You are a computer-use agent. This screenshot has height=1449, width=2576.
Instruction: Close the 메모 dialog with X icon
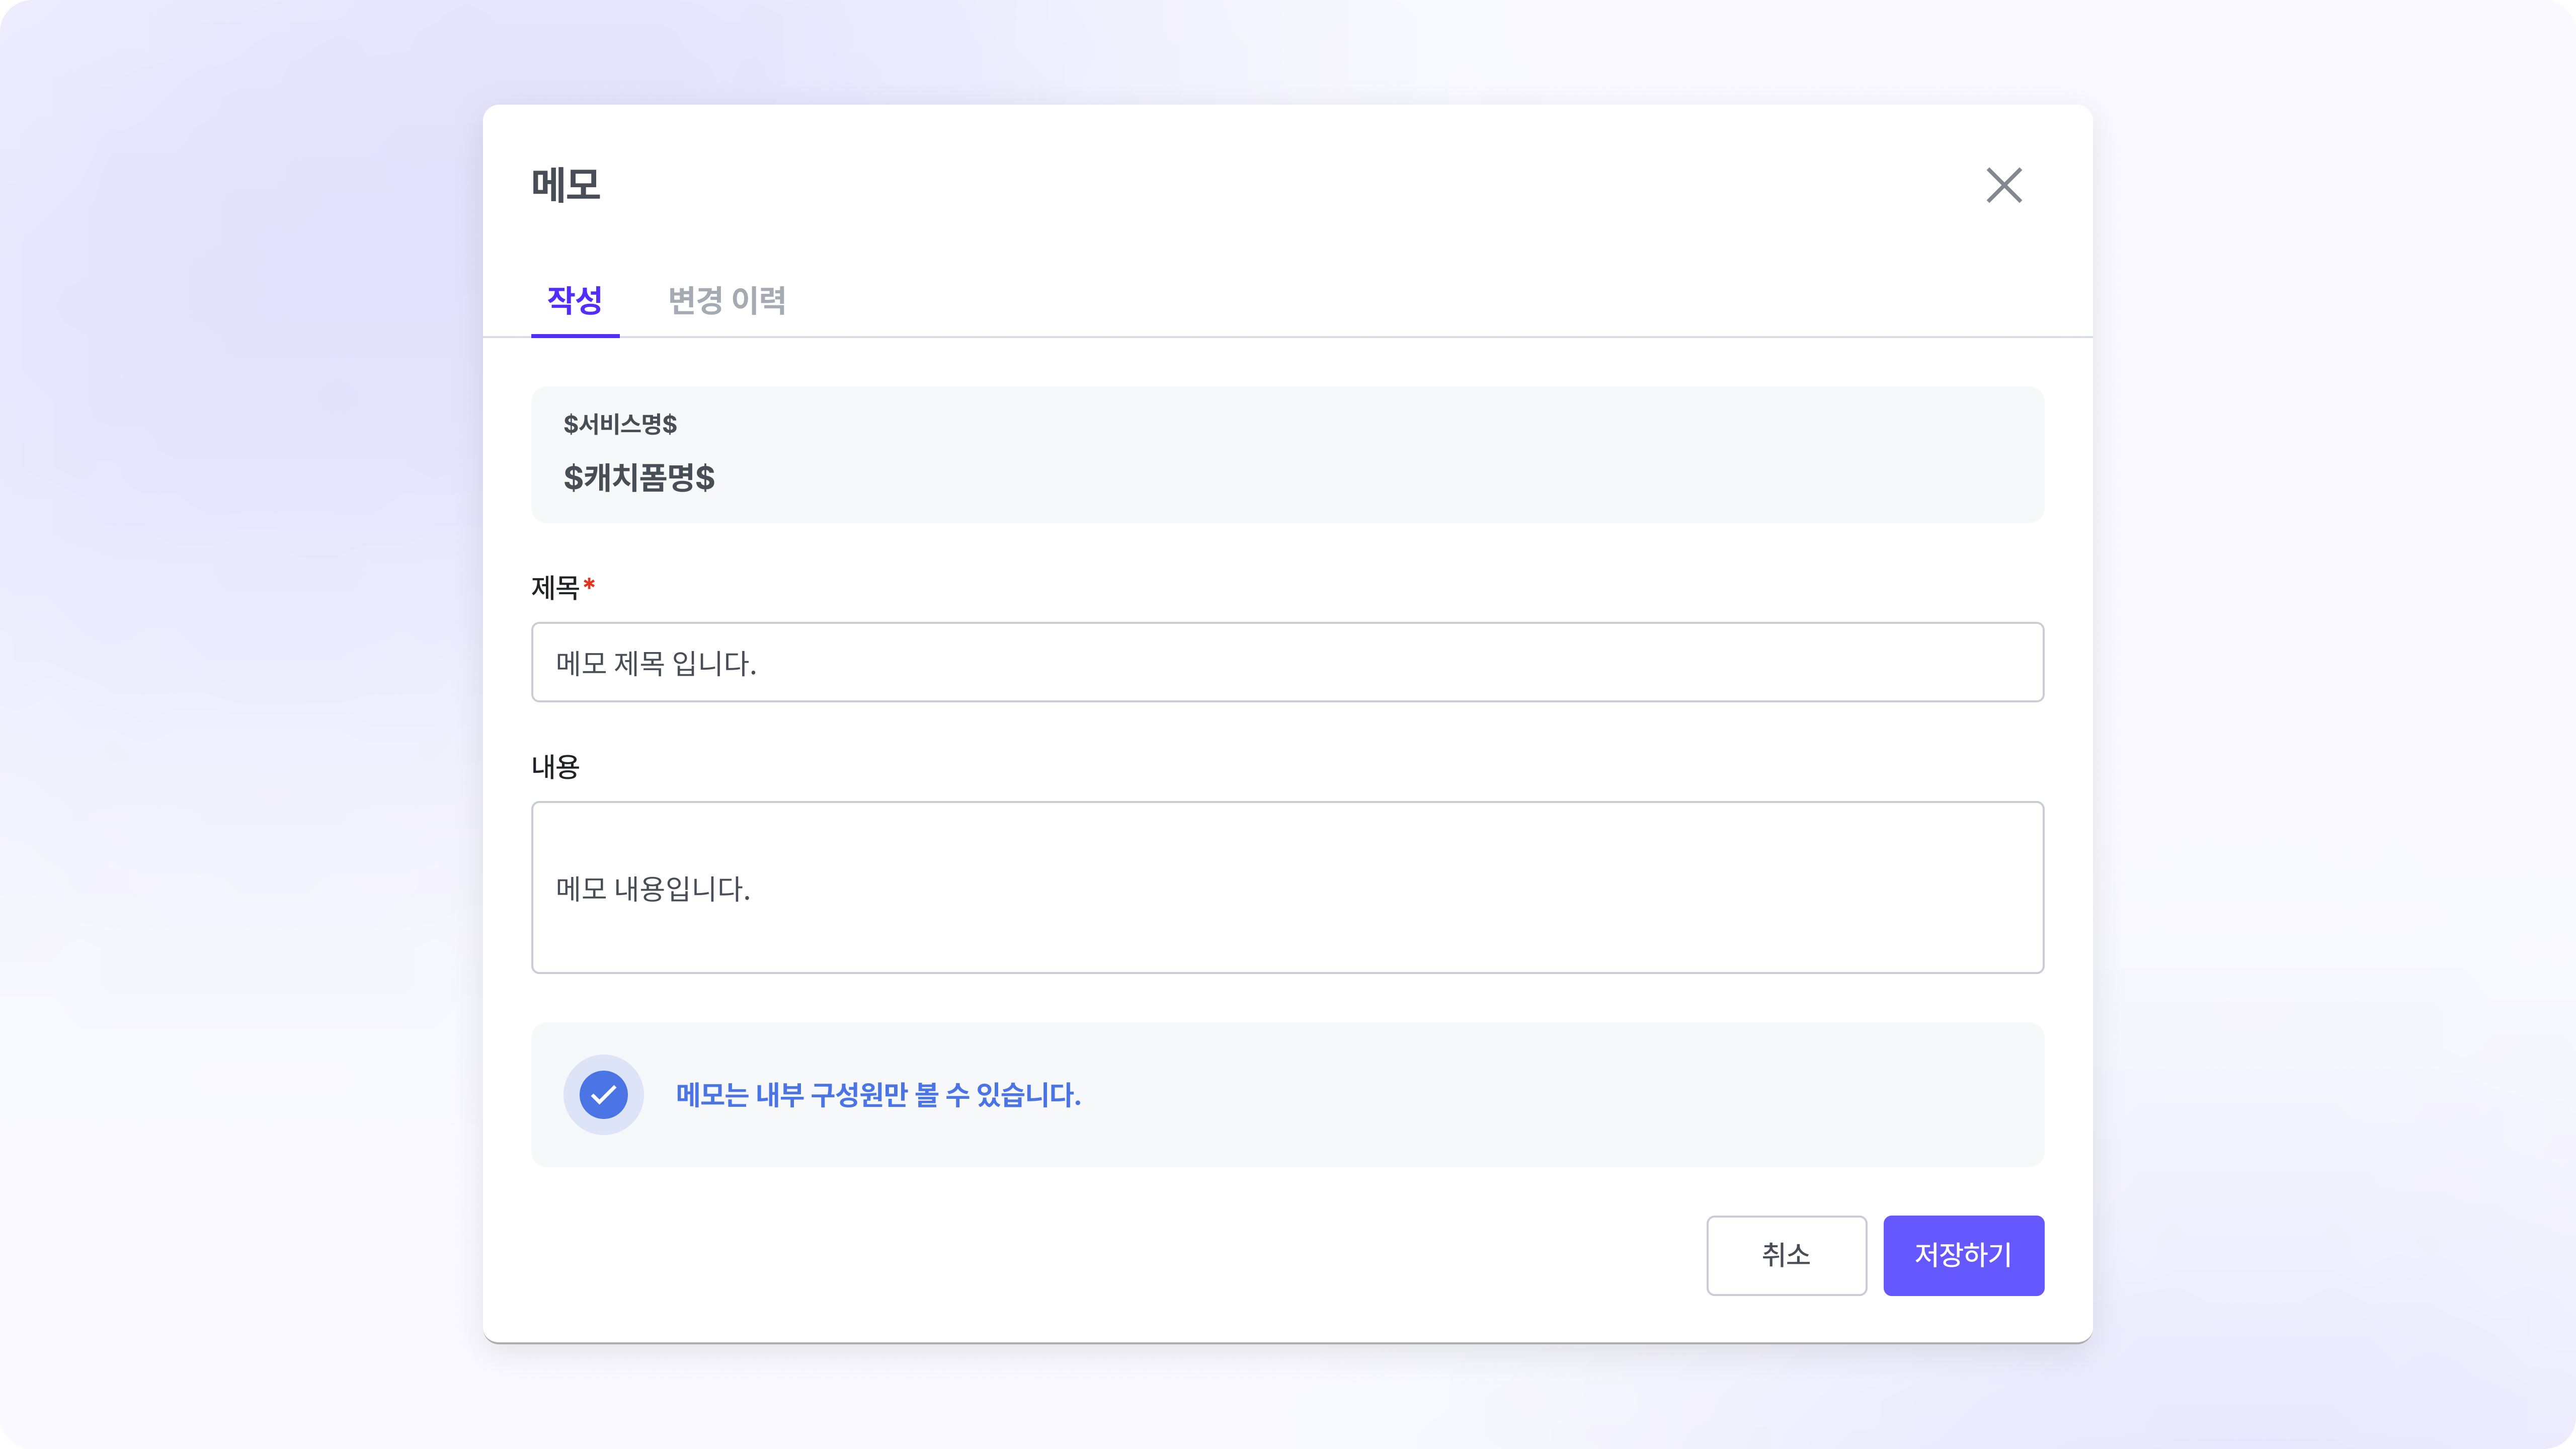click(x=2004, y=185)
